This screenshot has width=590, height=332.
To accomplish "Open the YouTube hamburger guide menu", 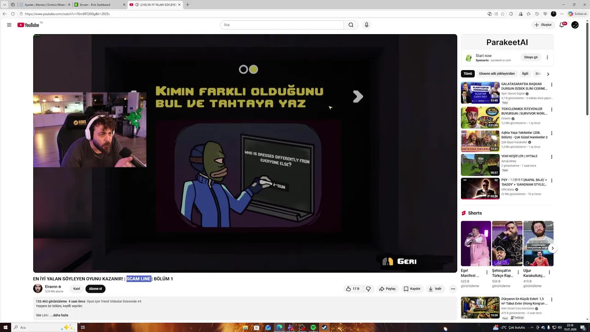I will [x=9, y=25].
